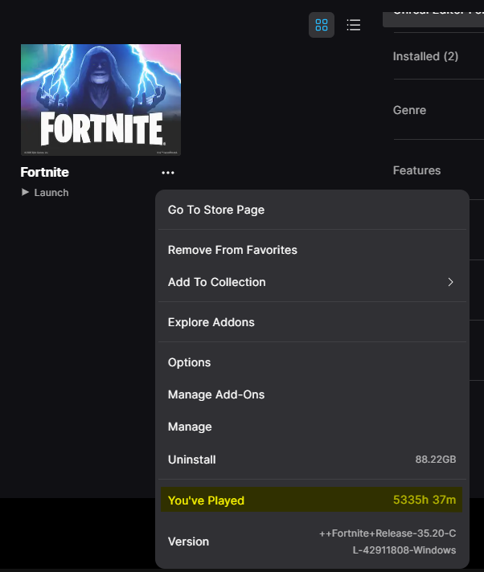Image resolution: width=484 pixels, height=572 pixels.
Task: Expand the Add To Collection chevron arrow
Action: (450, 282)
